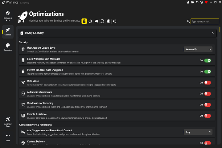Open the Notifications bell icon

108,21
